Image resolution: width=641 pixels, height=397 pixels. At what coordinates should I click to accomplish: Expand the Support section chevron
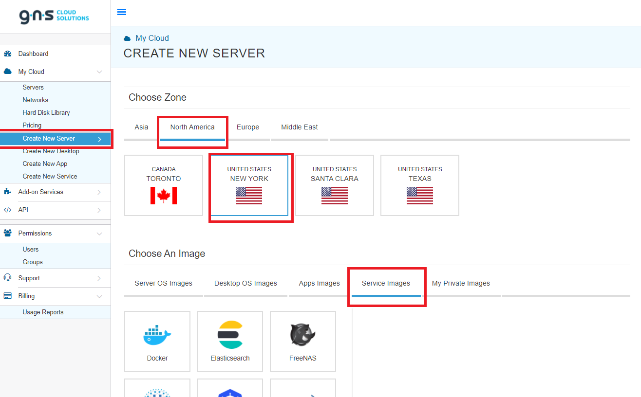[x=99, y=278]
